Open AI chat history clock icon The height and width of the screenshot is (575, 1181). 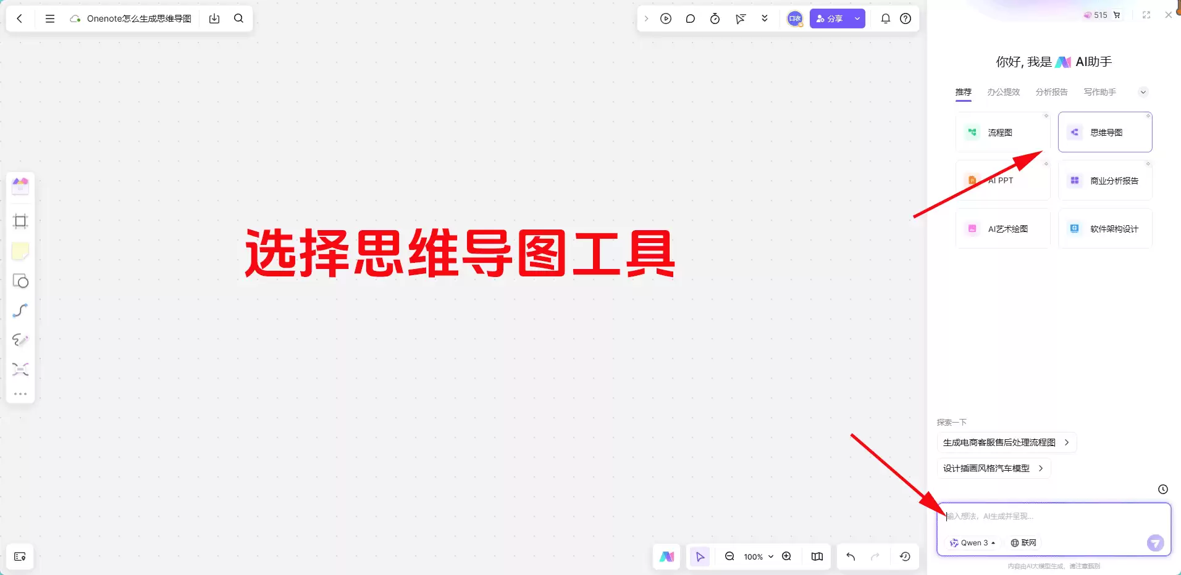click(x=1163, y=489)
